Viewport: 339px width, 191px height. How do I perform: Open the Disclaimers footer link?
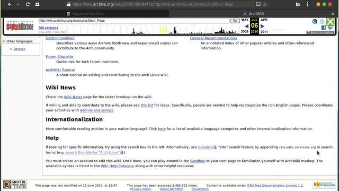click(x=200, y=189)
